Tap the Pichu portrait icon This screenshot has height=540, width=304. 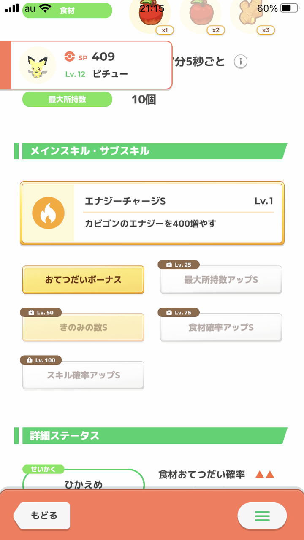[38, 65]
